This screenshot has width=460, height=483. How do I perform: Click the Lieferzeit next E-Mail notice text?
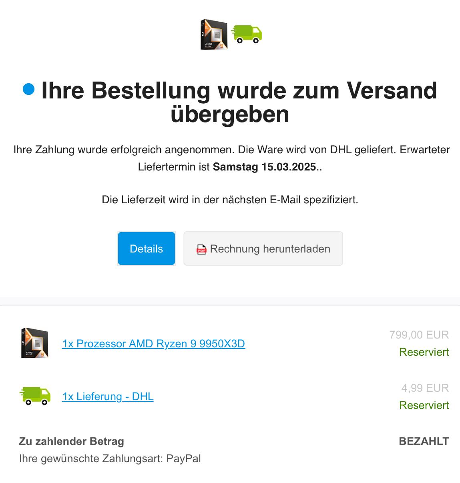click(x=230, y=199)
